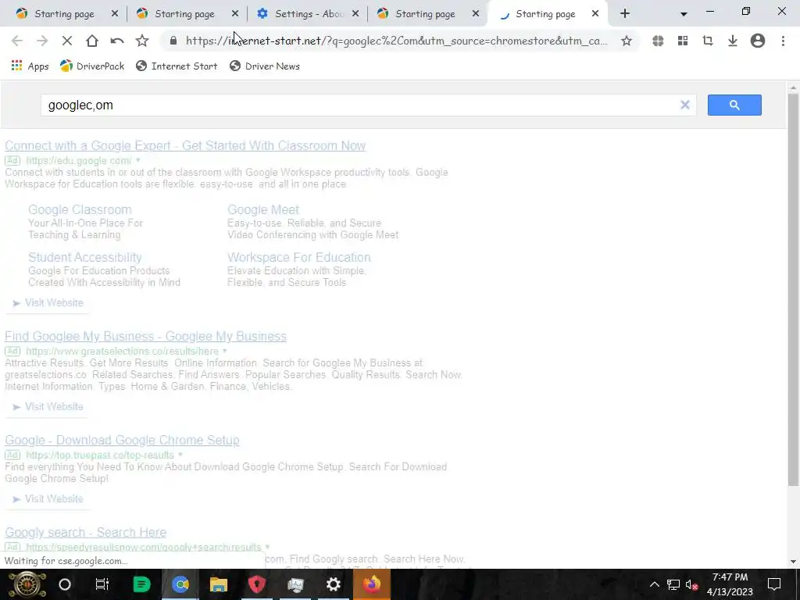Open Download Google Chrome Setup result
800x600 pixels.
pyautogui.click(x=122, y=441)
